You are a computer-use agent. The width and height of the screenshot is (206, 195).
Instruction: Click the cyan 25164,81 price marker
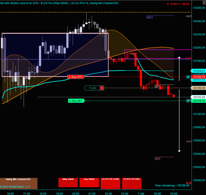[198, 71]
